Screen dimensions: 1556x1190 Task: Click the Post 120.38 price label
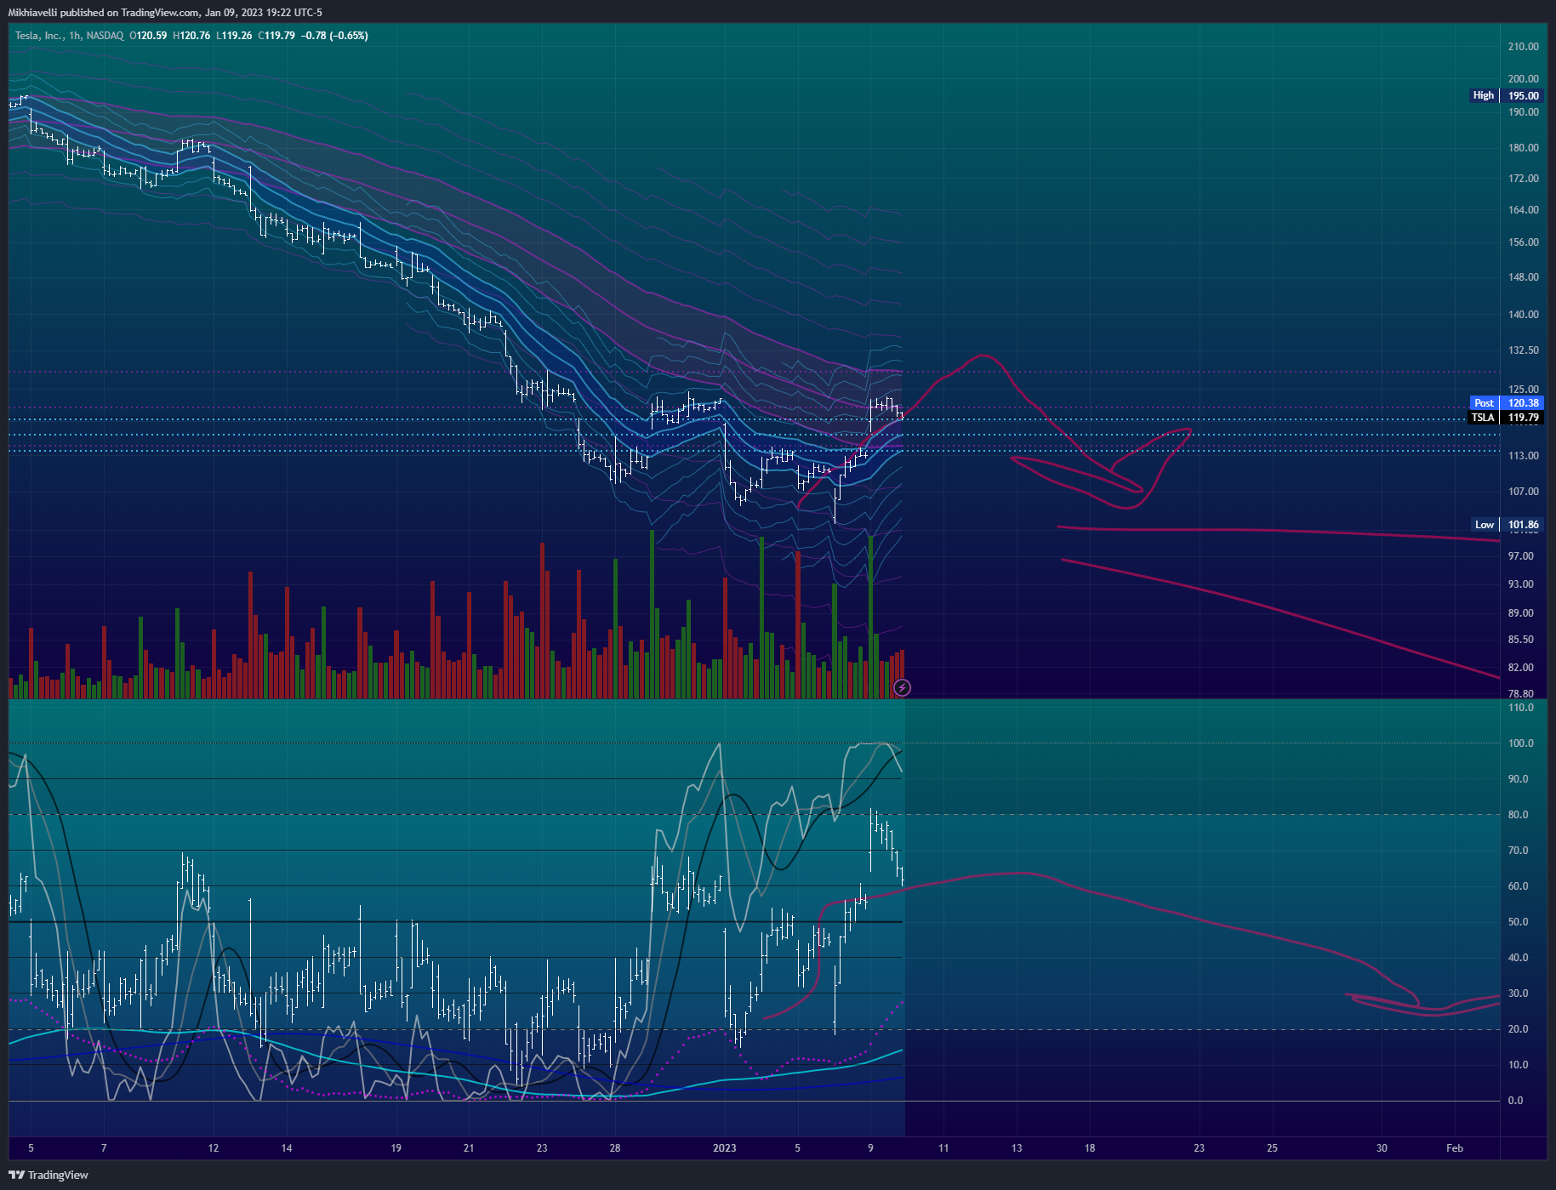(x=1507, y=403)
